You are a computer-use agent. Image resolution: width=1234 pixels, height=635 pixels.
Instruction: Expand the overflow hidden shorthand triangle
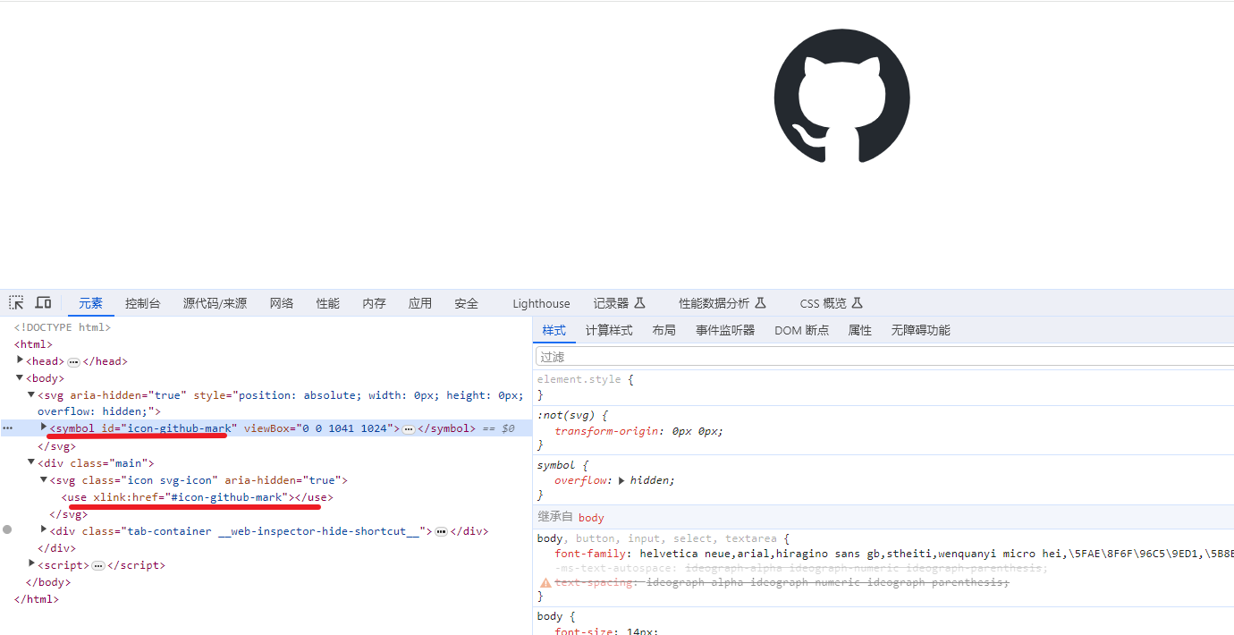point(622,481)
